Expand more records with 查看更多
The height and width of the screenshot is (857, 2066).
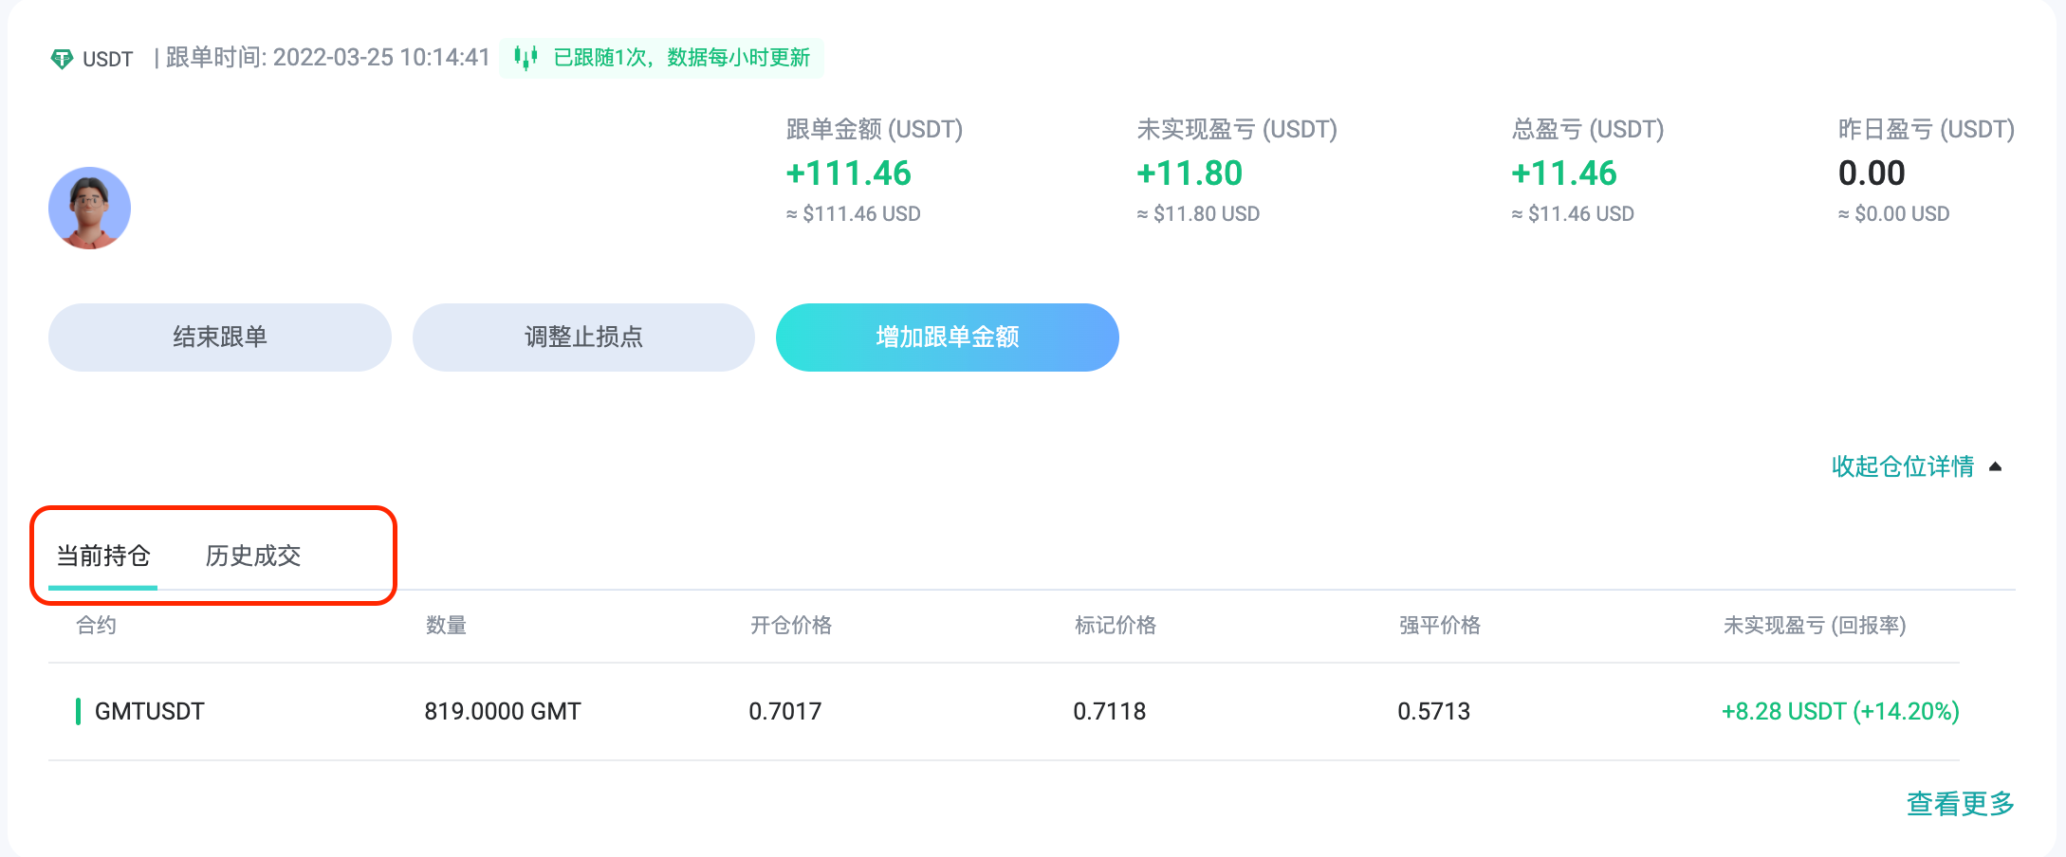click(1958, 803)
